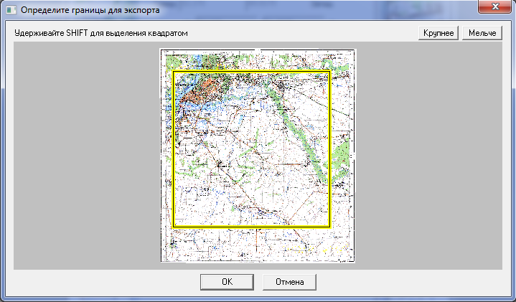Click the map margin below the yellow frame
The image size is (516, 302).
pyautogui.click(x=251, y=245)
